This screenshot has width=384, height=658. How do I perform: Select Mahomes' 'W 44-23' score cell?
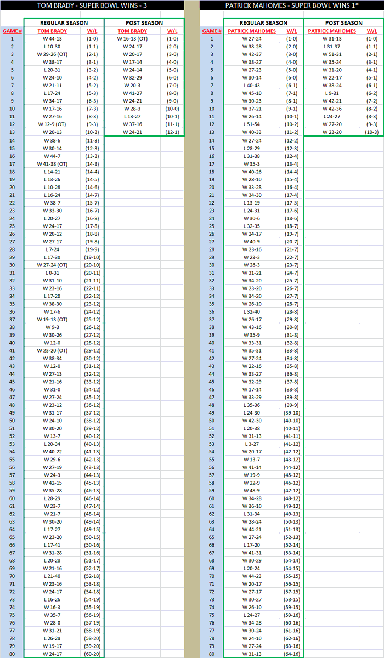(x=252, y=577)
